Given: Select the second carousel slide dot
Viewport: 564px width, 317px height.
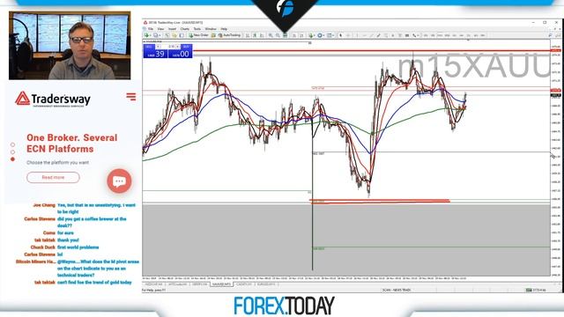Looking at the screenshot, I should [x=12, y=152].
